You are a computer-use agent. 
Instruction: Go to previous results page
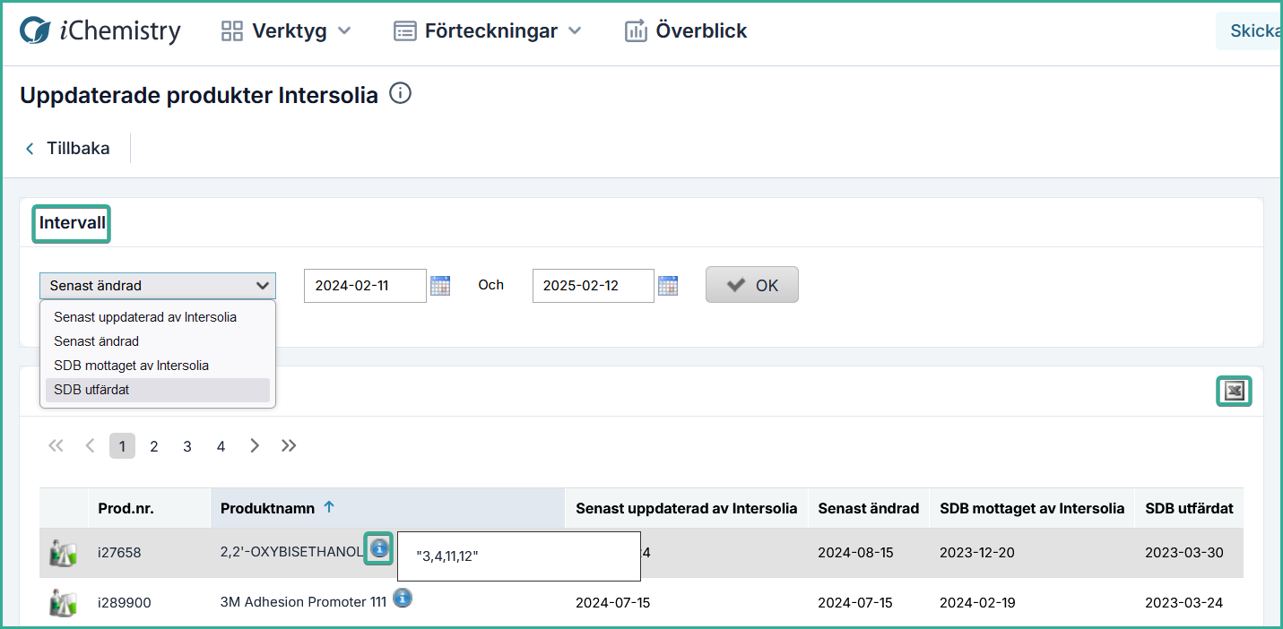click(x=90, y=445)
